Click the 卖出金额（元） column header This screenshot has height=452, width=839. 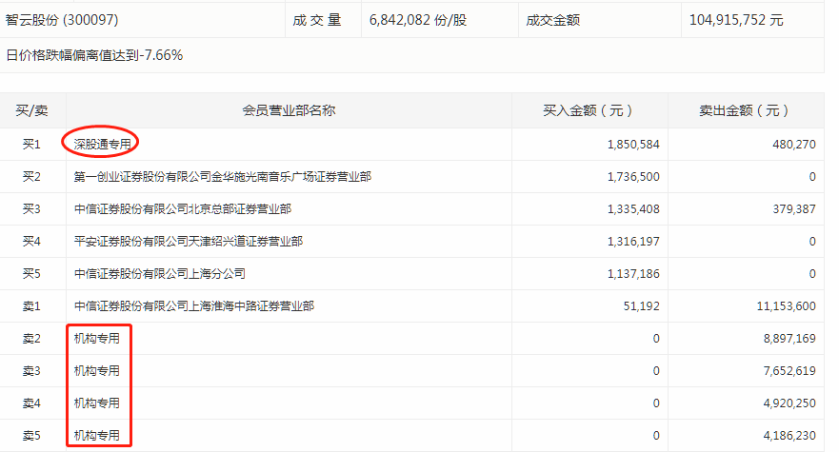[x=746, y=110]
